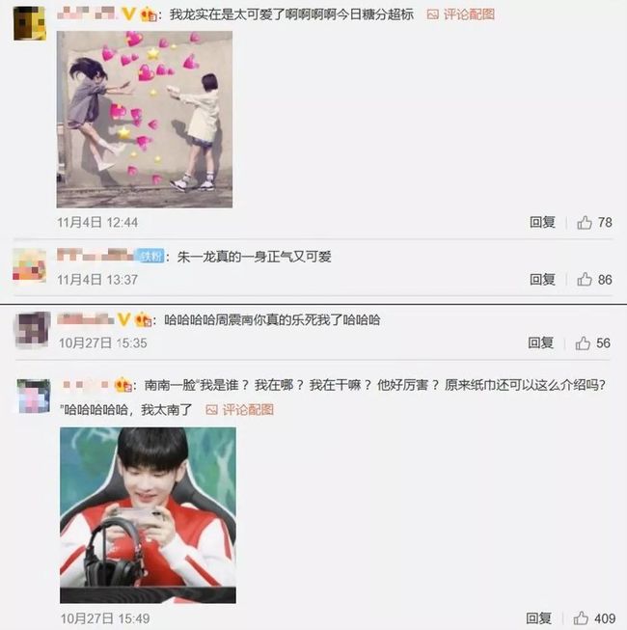Reply to comment posted 10月27日 15:49
Image resolution: width=627 pixels, height=630 pixels.
point(538,618)
